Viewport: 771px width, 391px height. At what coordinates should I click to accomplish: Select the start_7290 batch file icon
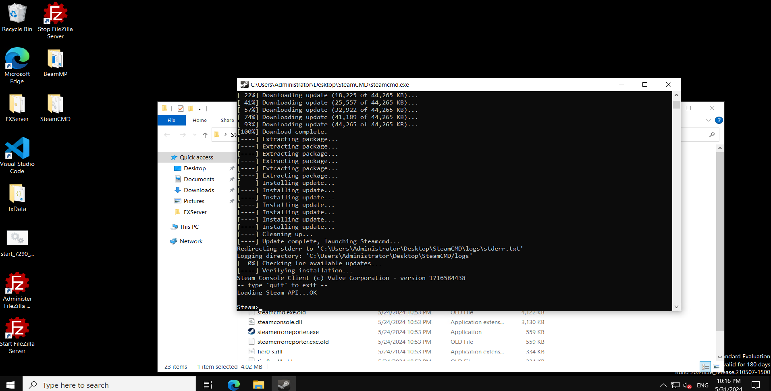pyautogui.click(x=17, y=243)
